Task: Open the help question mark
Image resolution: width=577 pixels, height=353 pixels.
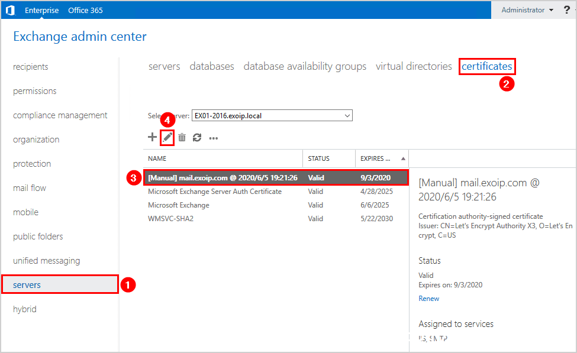Action: [x=567, y=10]
